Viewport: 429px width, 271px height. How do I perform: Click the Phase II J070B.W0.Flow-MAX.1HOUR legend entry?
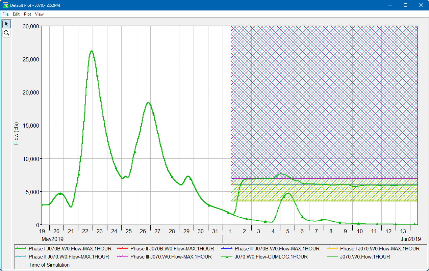[x=166, y=249]
